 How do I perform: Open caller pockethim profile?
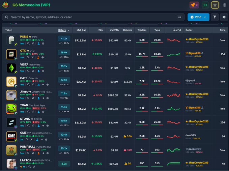[195, 149]
